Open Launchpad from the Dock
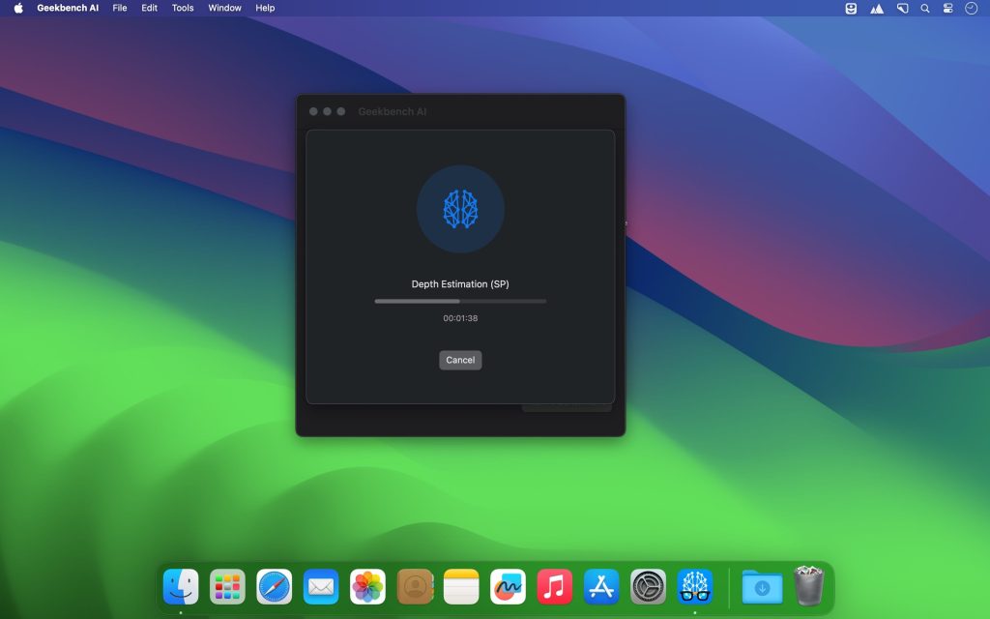 pyautogui.click(x=227, y=585)
